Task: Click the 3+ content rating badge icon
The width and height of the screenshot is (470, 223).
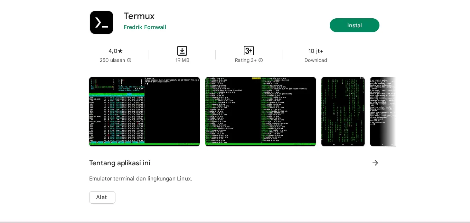Action: 249,51
